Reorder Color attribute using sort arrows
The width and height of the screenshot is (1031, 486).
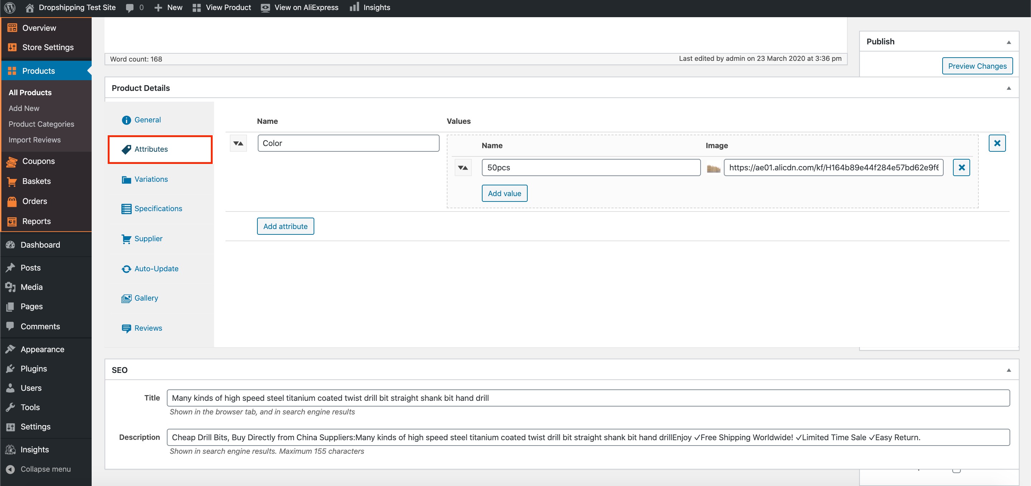tap(238, 143)
